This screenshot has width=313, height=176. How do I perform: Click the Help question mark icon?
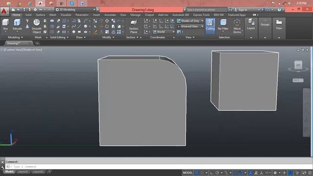point(279,10)
